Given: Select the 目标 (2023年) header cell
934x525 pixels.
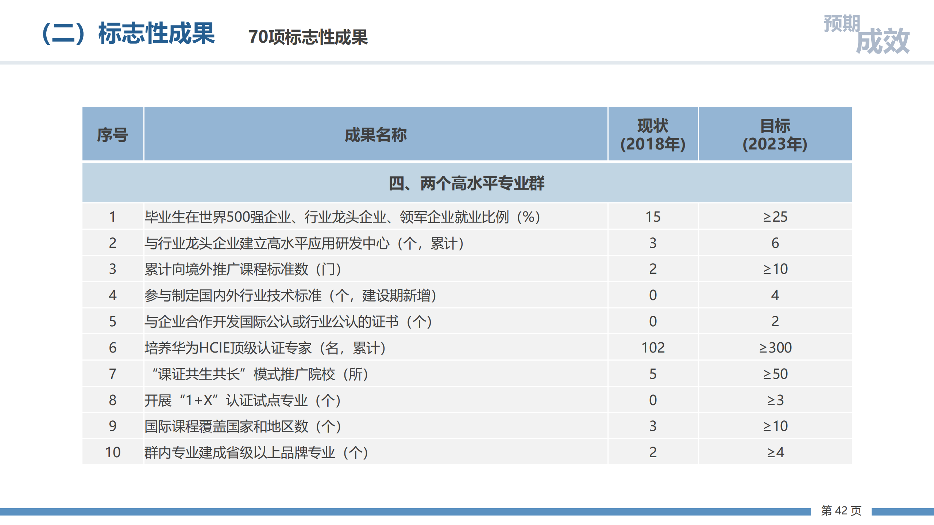Looking at the screenshot, I should pyautogui.click(x=775, y=135).
